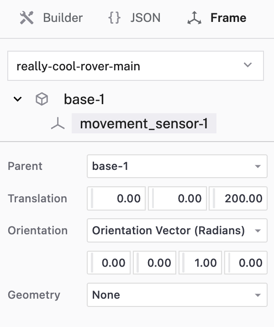This screenshot has width=274, height=327.
Task: Click the last Orientation value field
Action: [246, 263]
